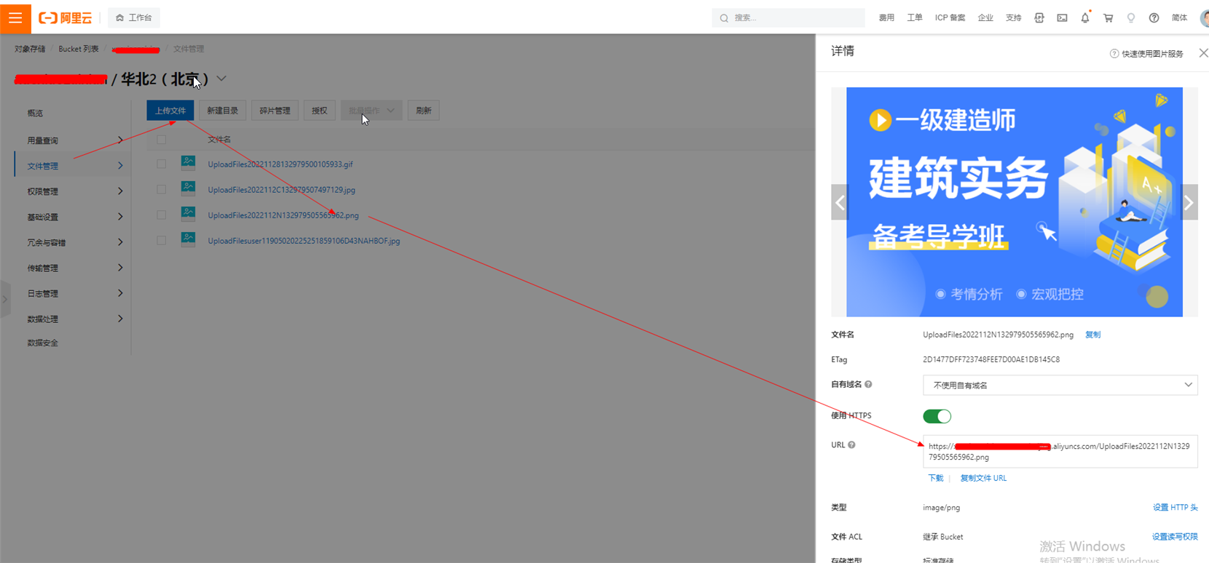Viewport: 1209px width, 563px height.
Task: Show previous image with left arrow
Action: [840, 203]
